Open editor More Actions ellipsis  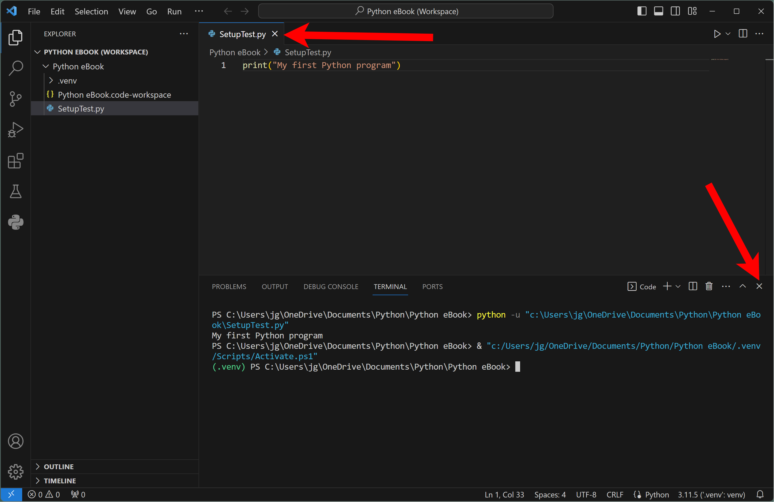point(759,34)
